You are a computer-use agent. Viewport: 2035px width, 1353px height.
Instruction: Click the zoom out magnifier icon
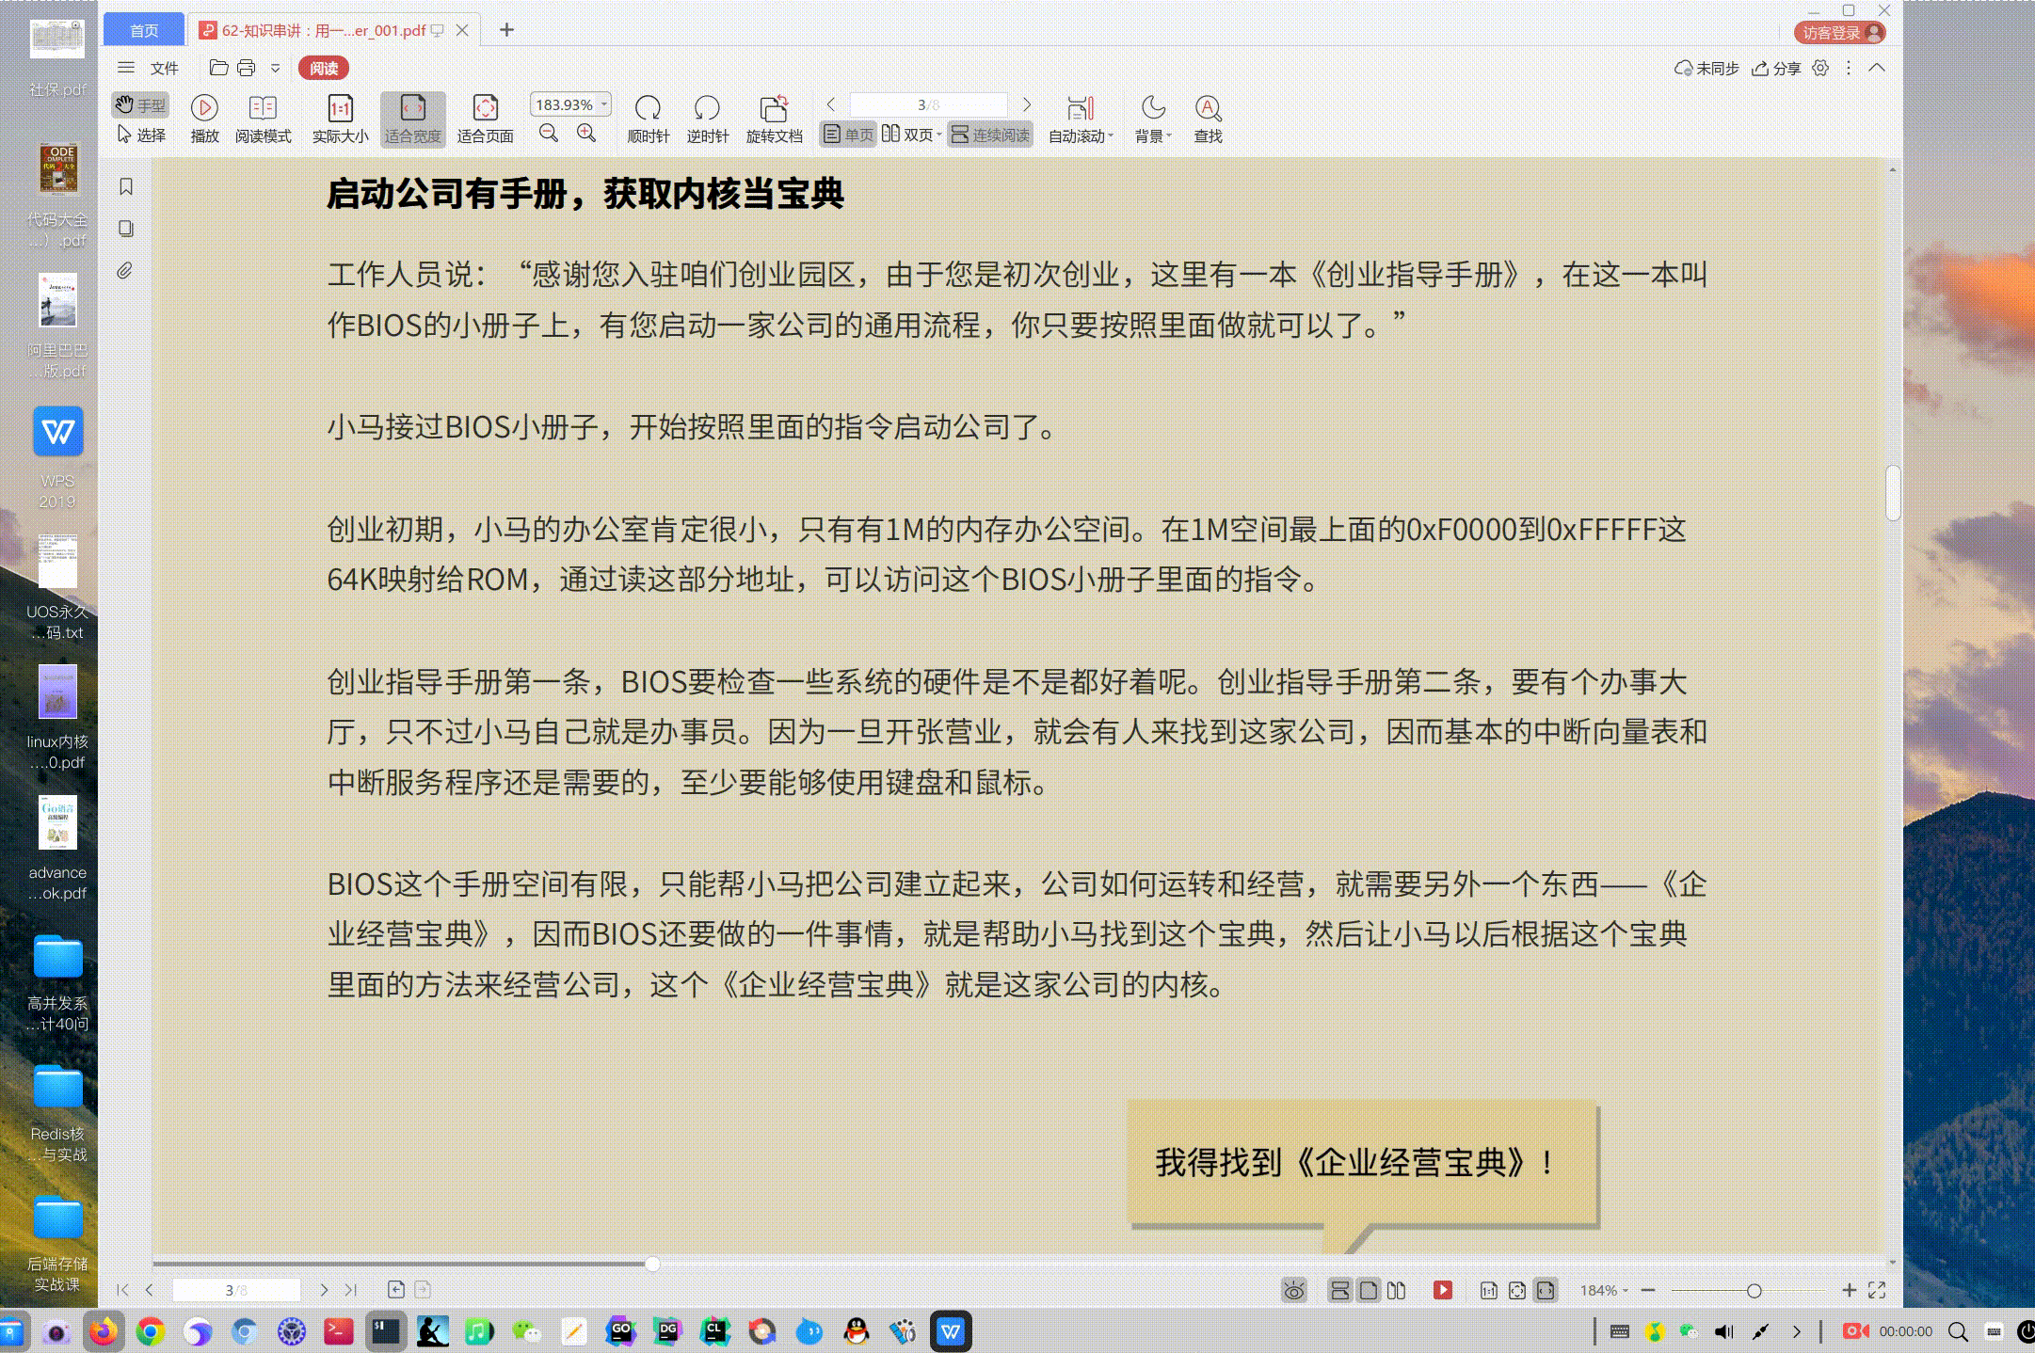(549, 134)
